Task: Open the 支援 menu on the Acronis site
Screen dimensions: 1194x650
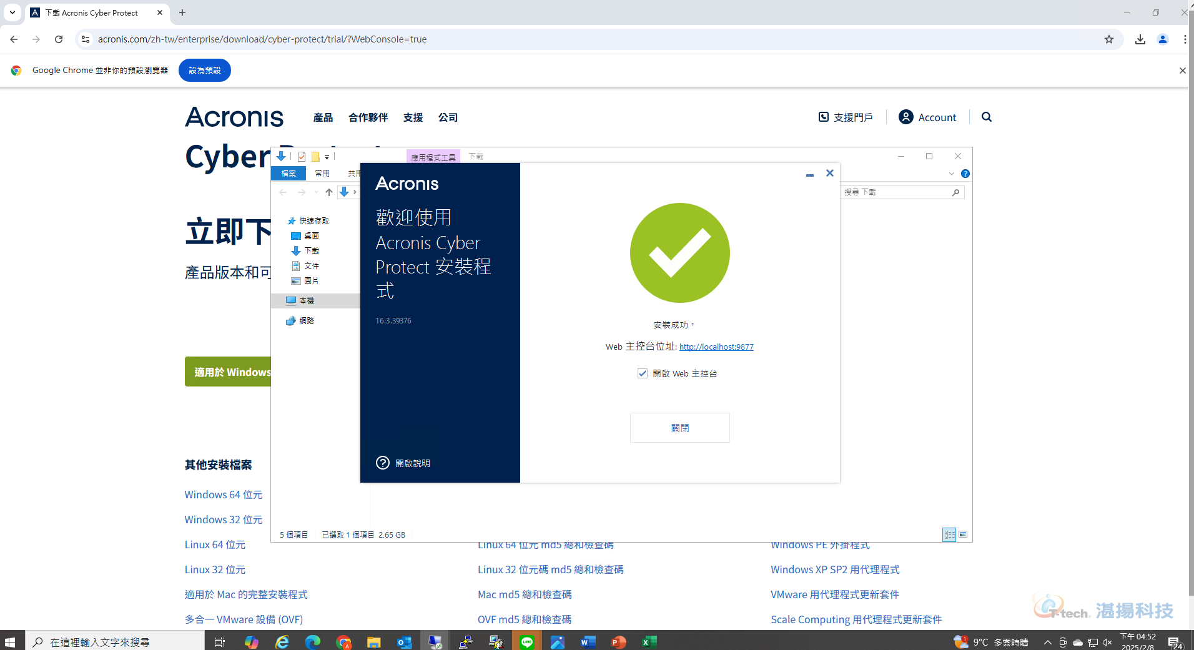Action: [413, 117]
